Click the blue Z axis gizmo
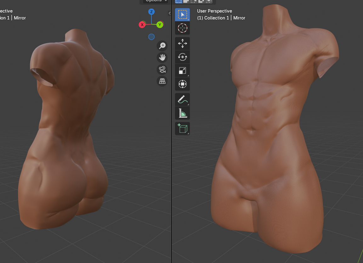The width and height of the screenshot is (363, 263). [x=151, y=12]
